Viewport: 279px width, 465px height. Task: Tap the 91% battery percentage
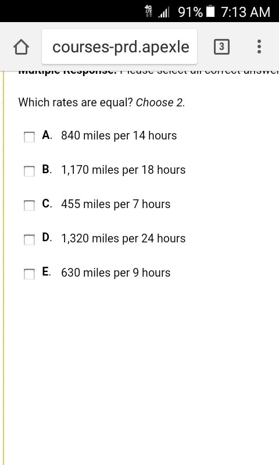coord(190,12)
